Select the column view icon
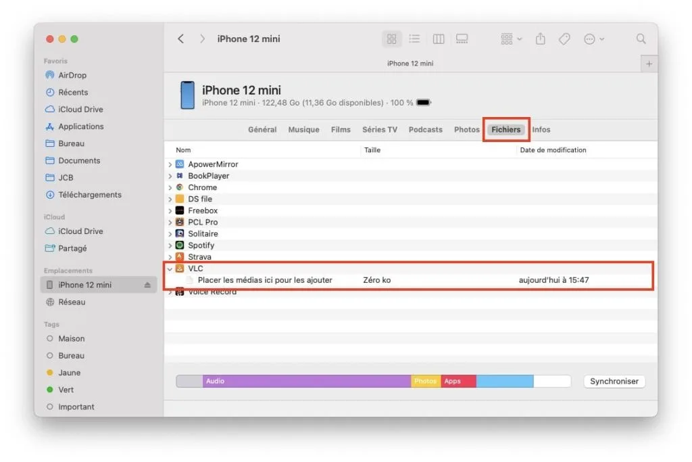692x462 pixels. (x=439, y=39)
